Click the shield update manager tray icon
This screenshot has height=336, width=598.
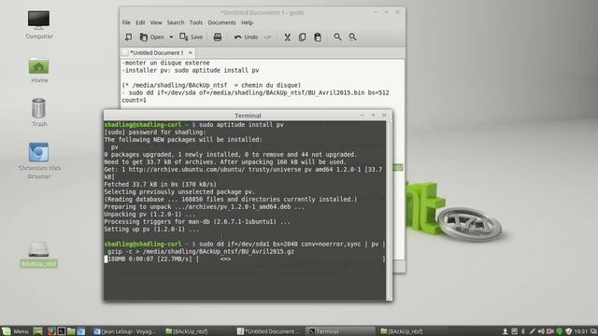[x=569, y=331]
